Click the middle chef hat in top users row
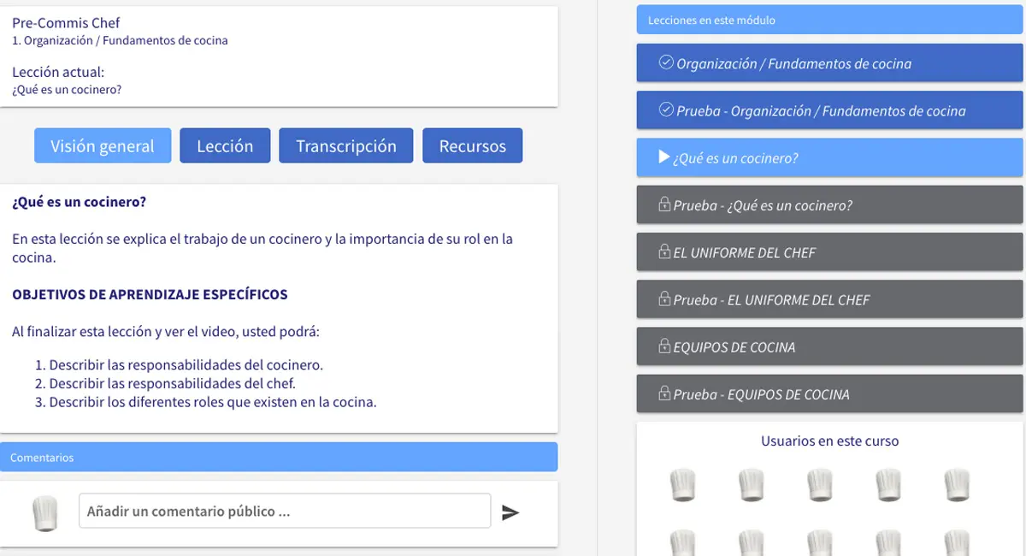The image size is (1026, 556). point(819,485)
